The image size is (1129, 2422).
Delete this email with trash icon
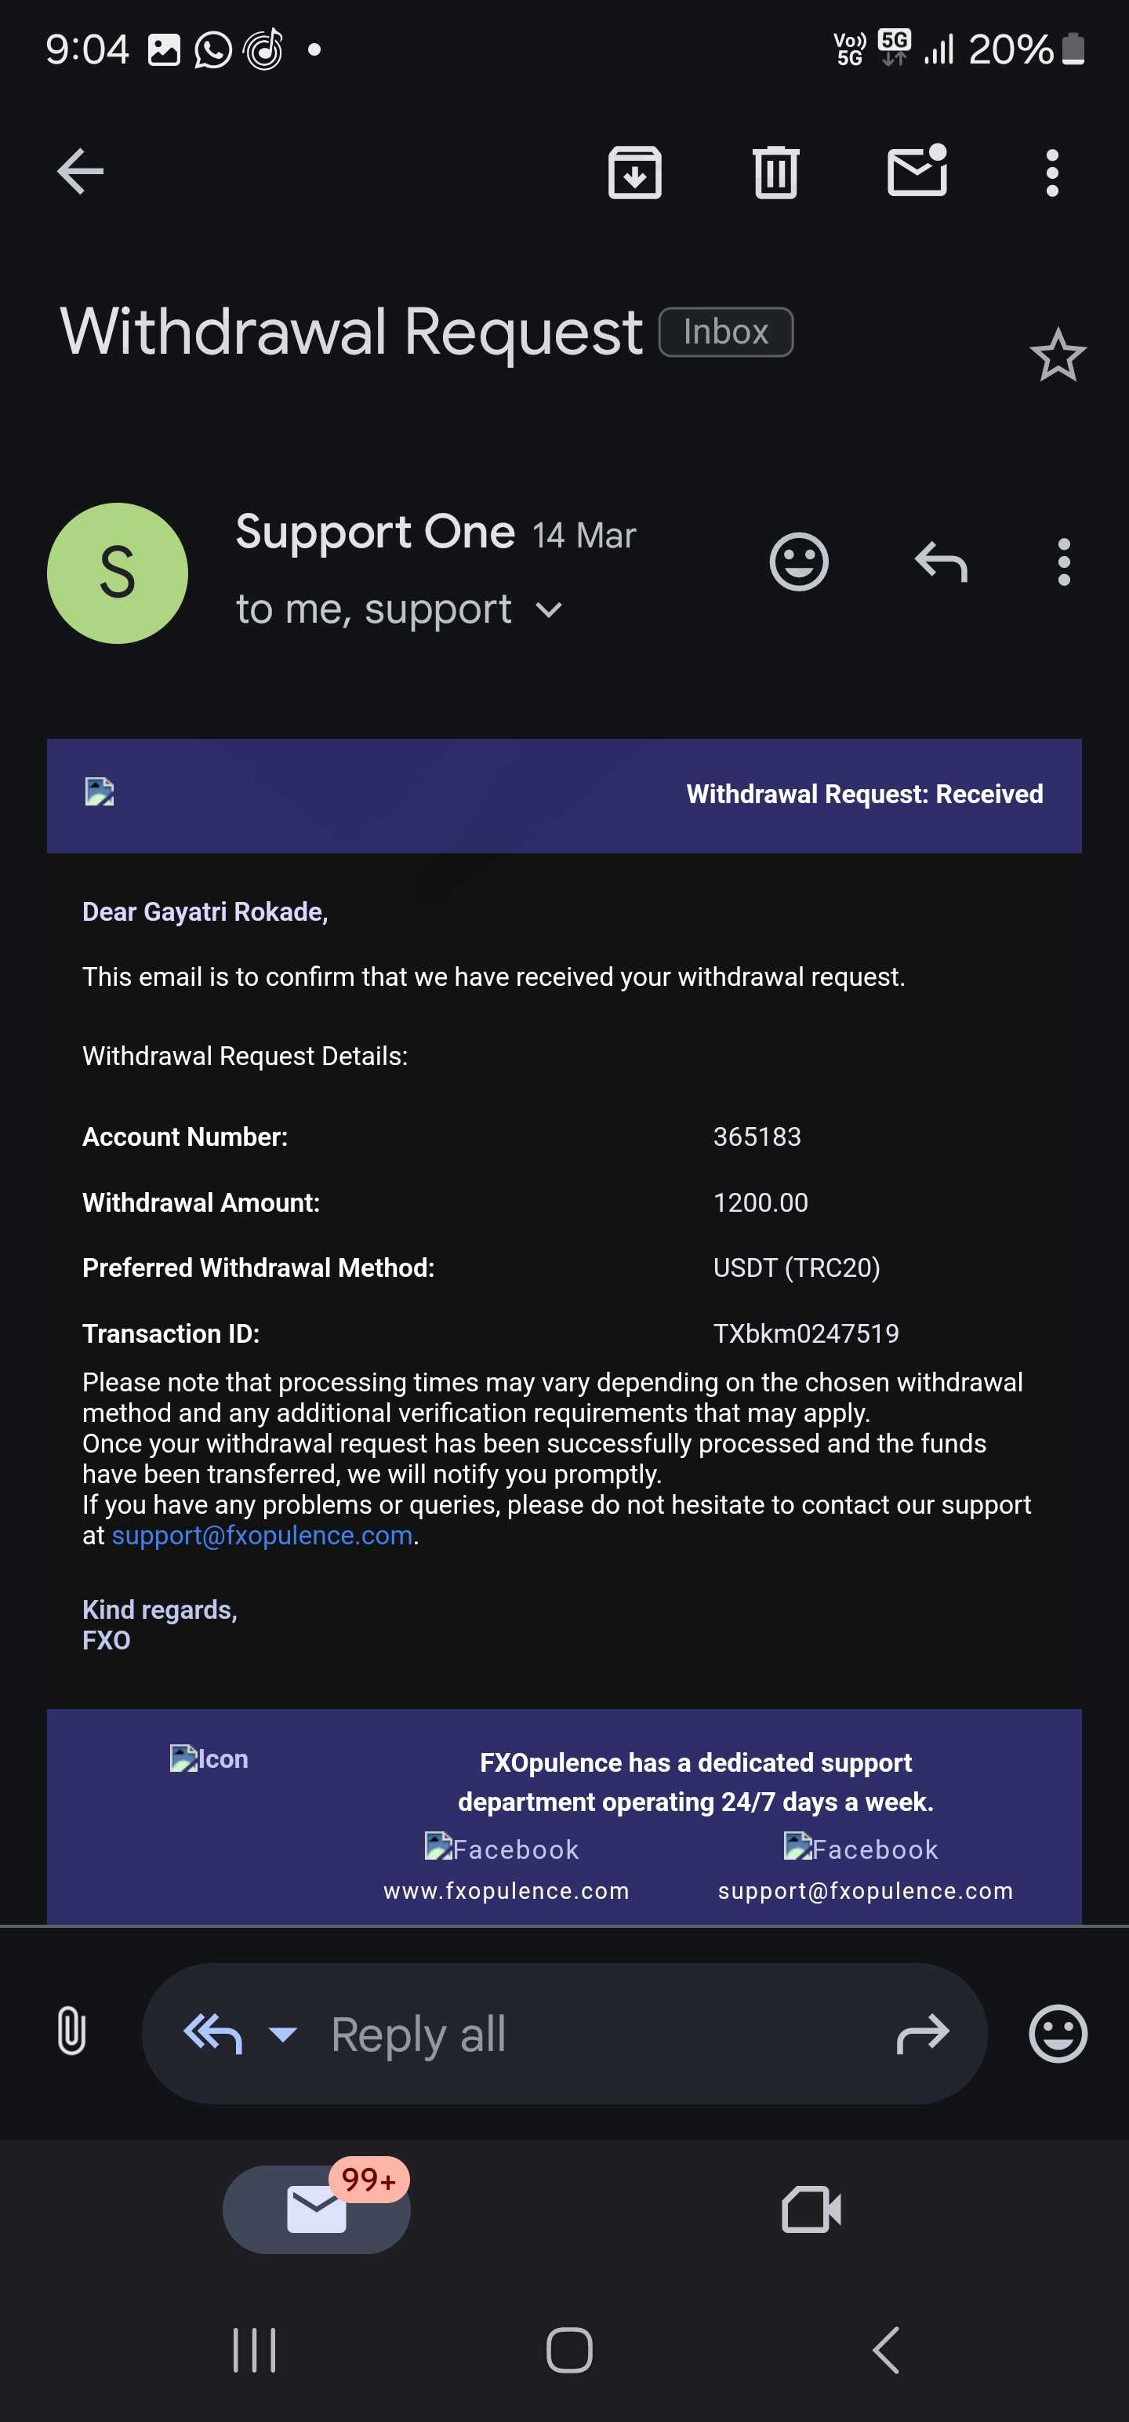[775, 172]
